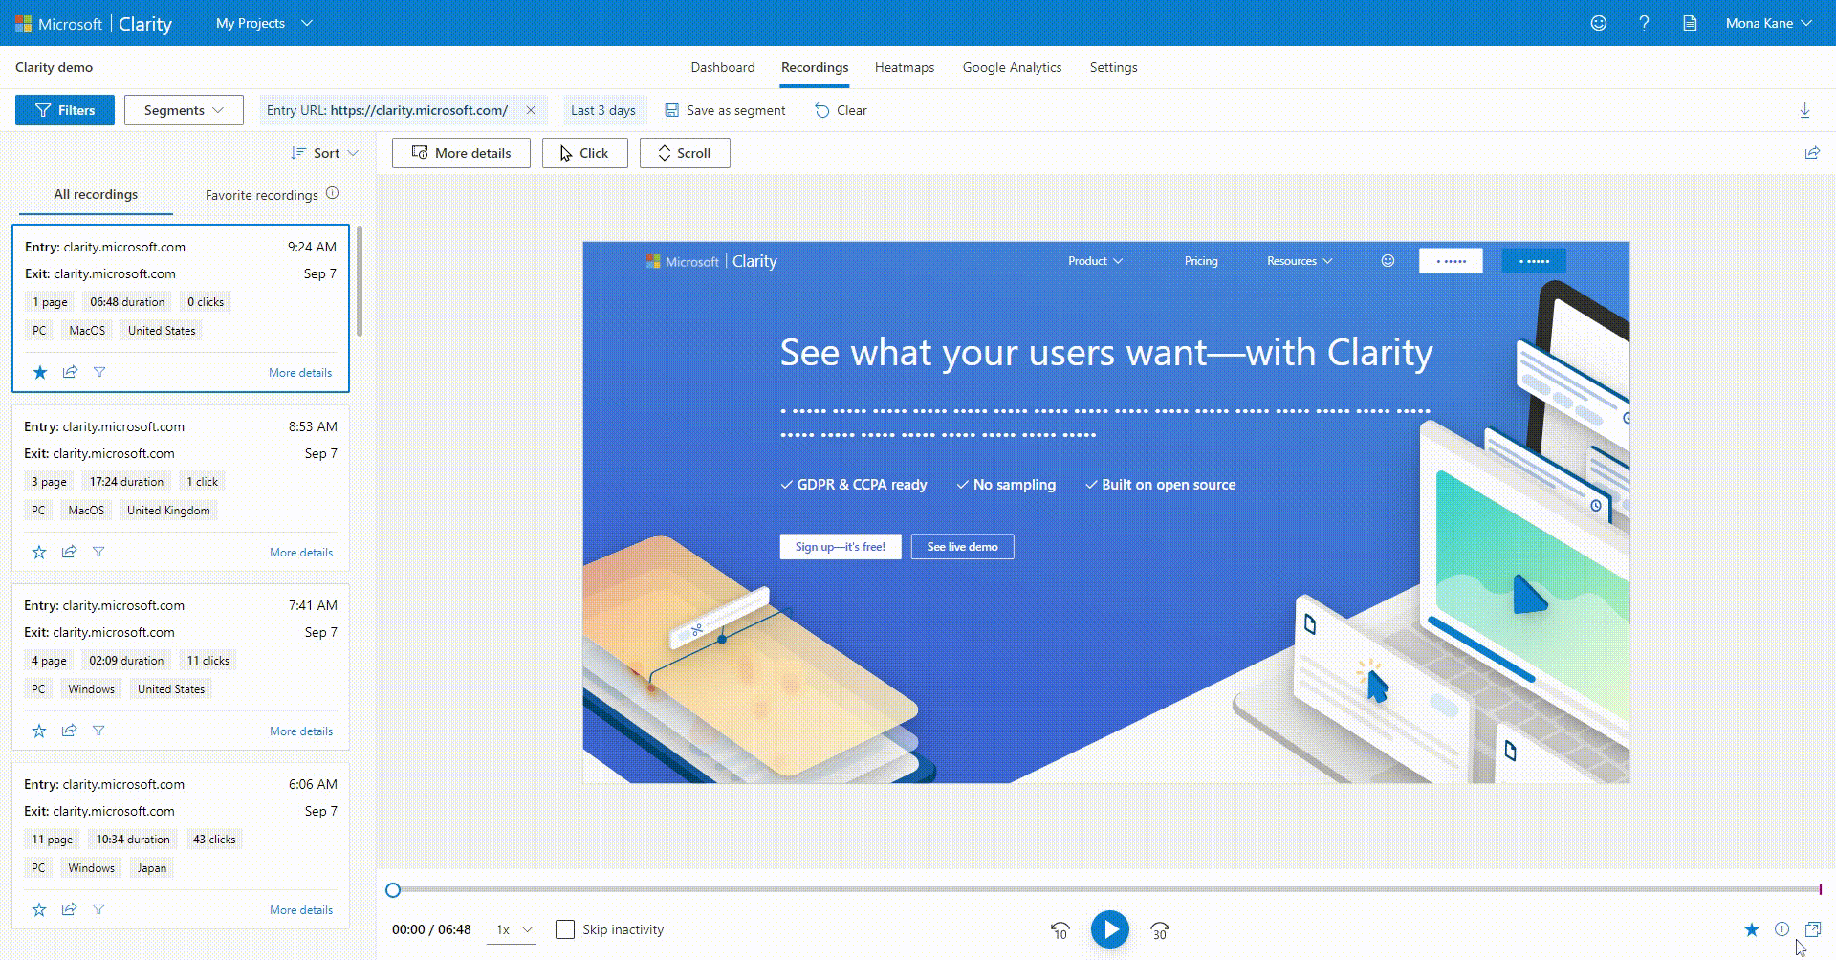Share the current recording from above the player
This screenshot has width=1836, height=960.
1810,153
